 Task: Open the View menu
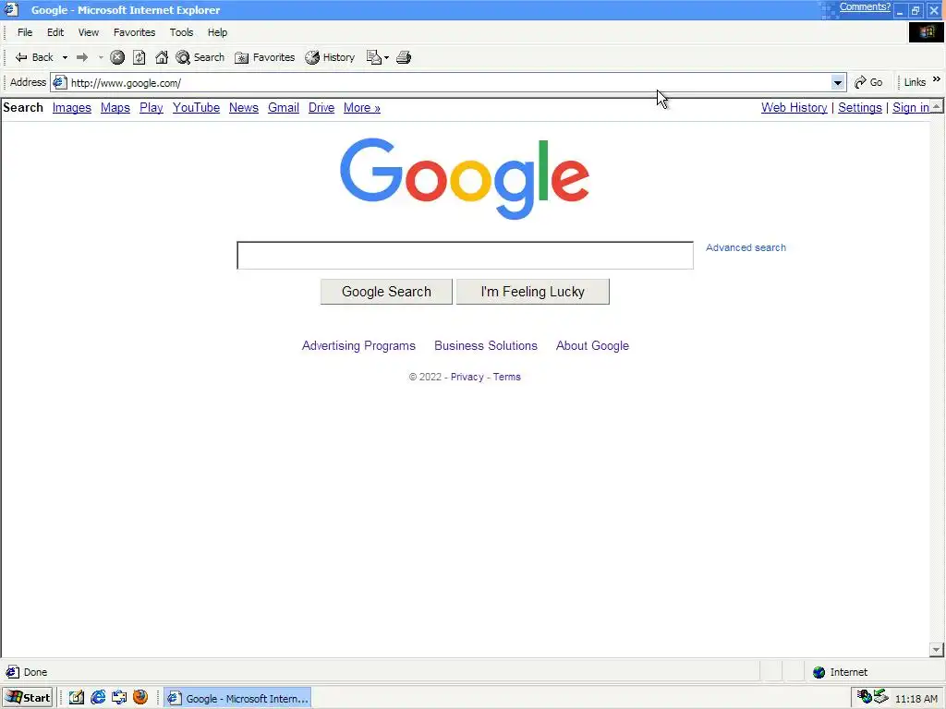click(88, 32)
